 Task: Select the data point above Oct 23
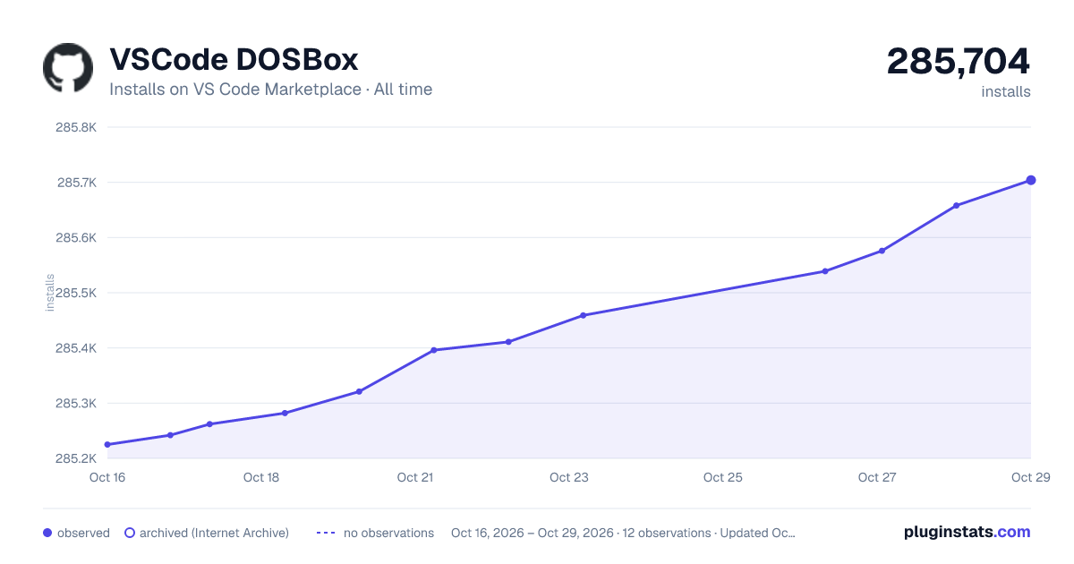tap(583, 315)
